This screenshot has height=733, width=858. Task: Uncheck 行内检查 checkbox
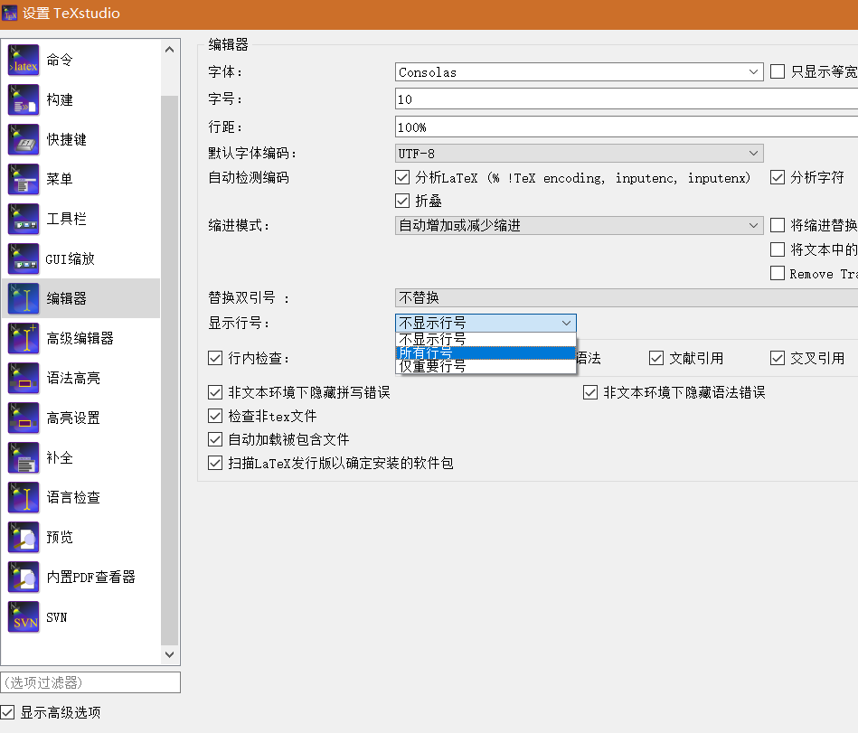215,358
